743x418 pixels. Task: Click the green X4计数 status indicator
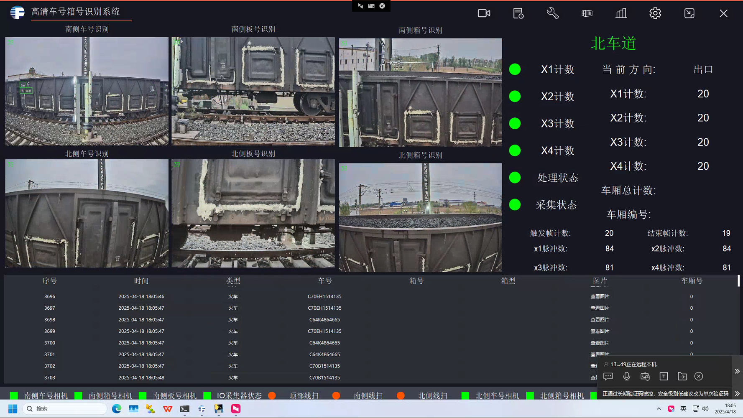(515, 150)
